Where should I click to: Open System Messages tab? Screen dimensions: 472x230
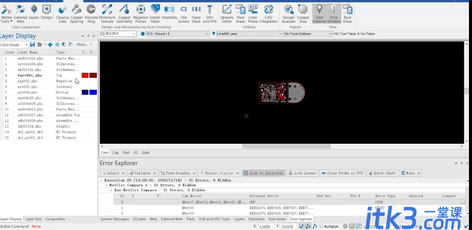coord(114,219)
